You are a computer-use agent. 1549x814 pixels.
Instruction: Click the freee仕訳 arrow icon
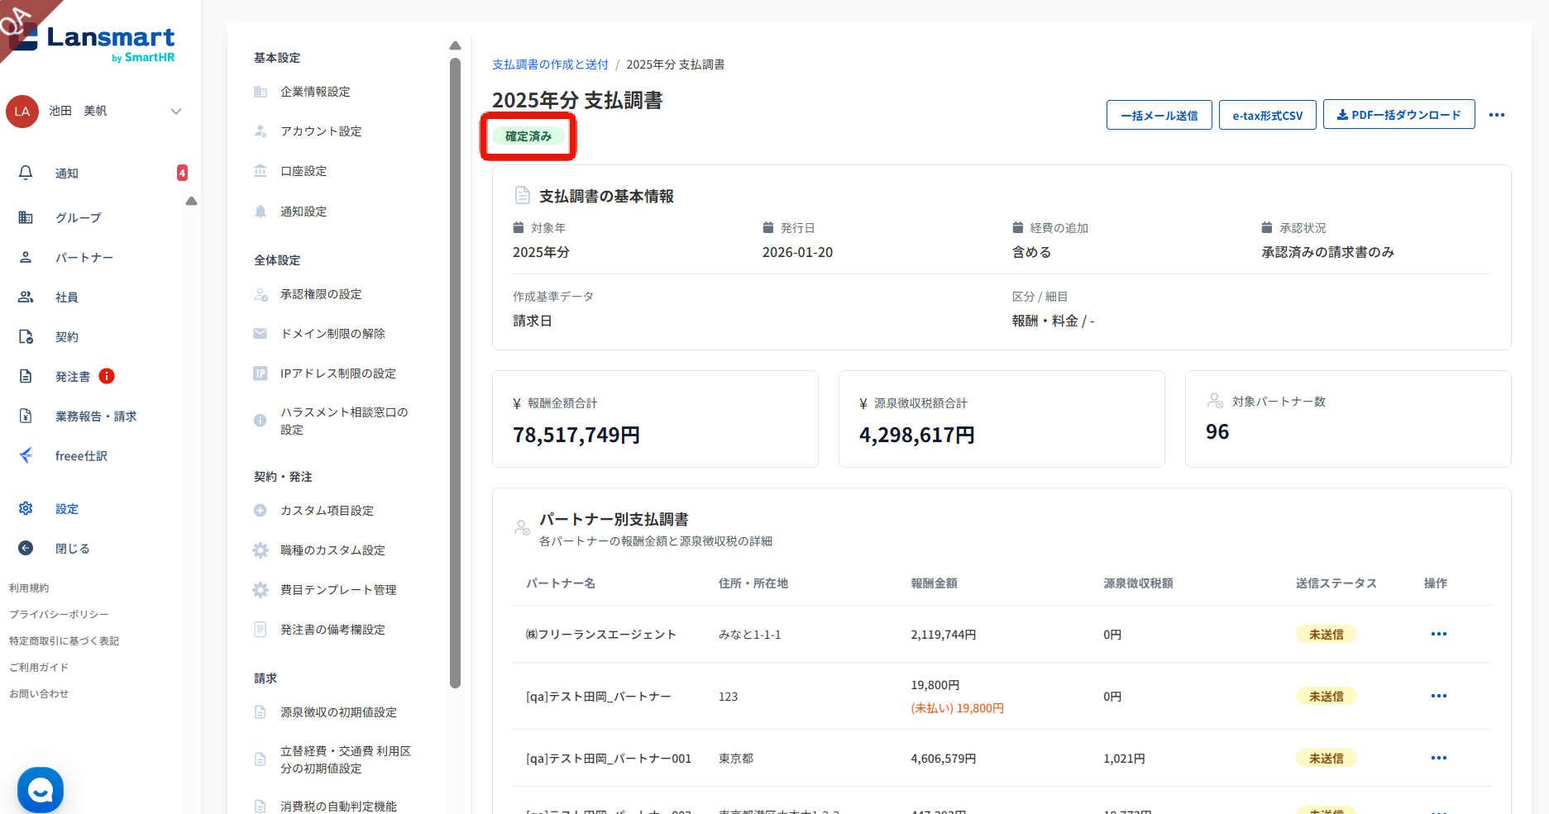click(x=26, y=455)
